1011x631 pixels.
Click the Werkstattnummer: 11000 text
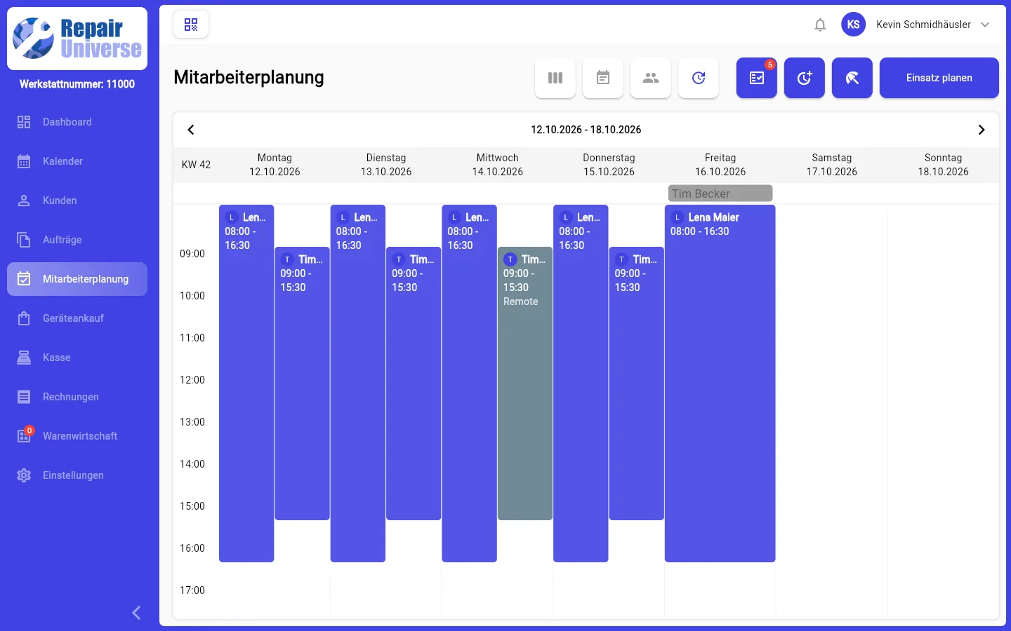click(77, 84)
